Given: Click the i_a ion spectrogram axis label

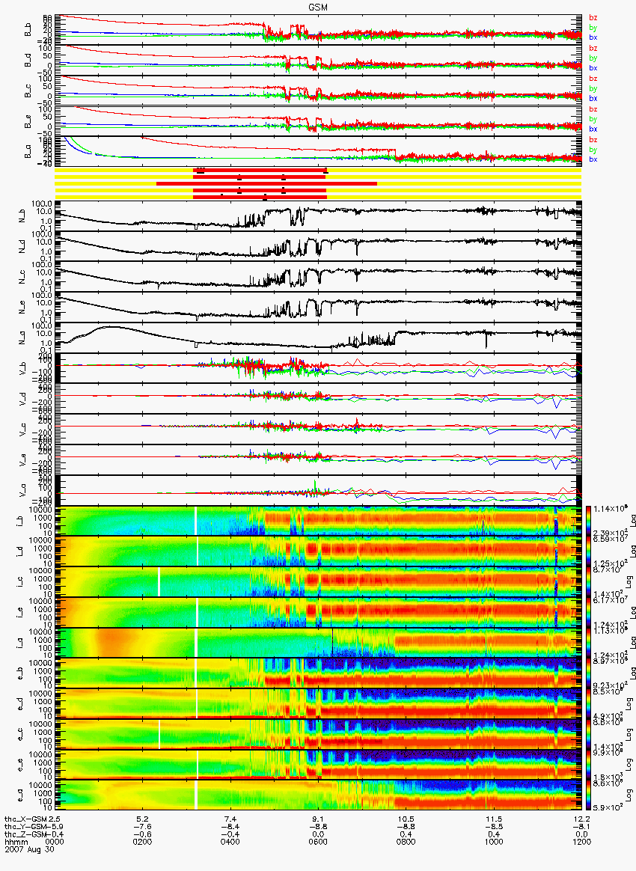Looking at the screenshot, I should pos(19,643).
